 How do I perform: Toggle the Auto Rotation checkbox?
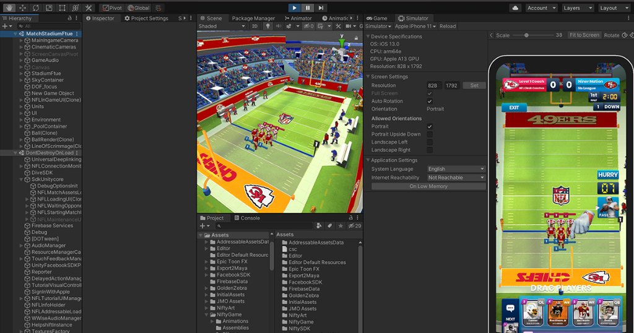(430, 101)
